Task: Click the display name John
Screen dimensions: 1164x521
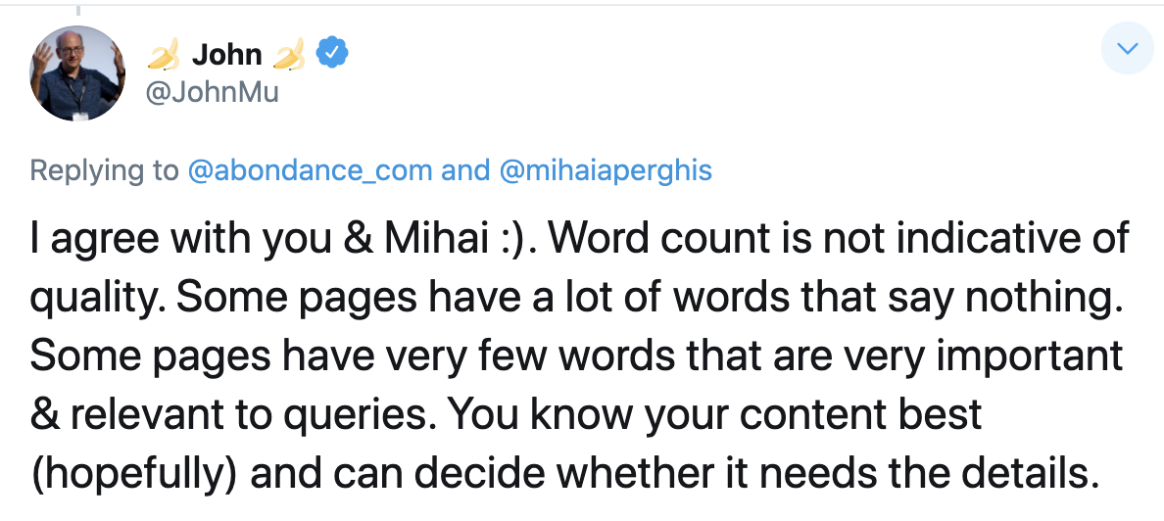Action: (x=226, y=55)
